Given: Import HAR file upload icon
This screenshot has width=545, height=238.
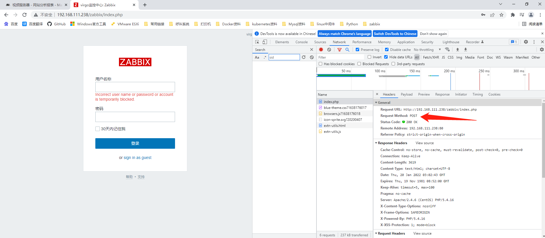Looking at the screenshot, I should click(458, 49).
